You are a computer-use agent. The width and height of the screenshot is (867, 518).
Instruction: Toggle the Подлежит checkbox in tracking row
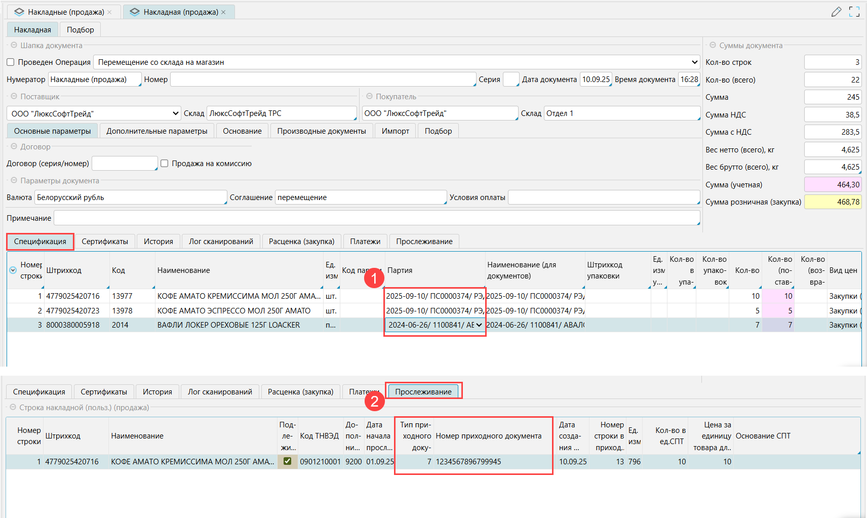(287, 461)
